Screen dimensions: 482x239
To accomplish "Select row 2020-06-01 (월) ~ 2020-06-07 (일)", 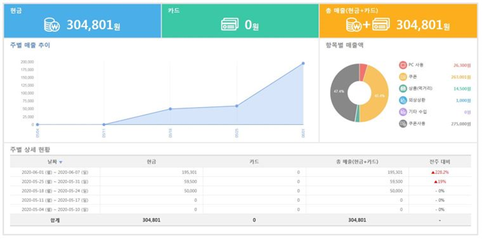I will point(241,172).
